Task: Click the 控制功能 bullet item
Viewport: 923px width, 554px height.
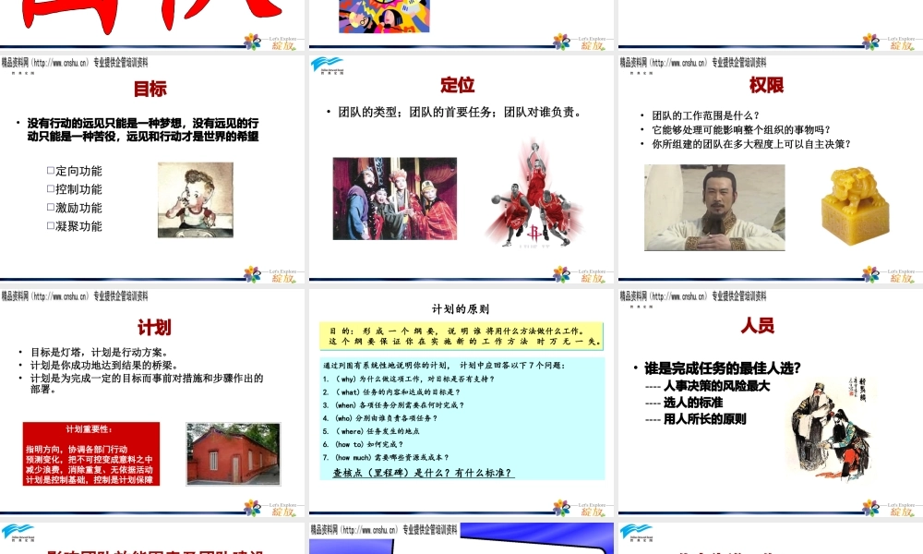Action: click(x=75, y=189)
